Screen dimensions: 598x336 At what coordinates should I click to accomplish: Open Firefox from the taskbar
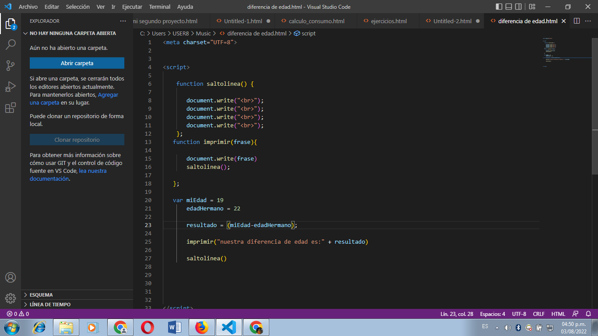(x=201, y=327)
